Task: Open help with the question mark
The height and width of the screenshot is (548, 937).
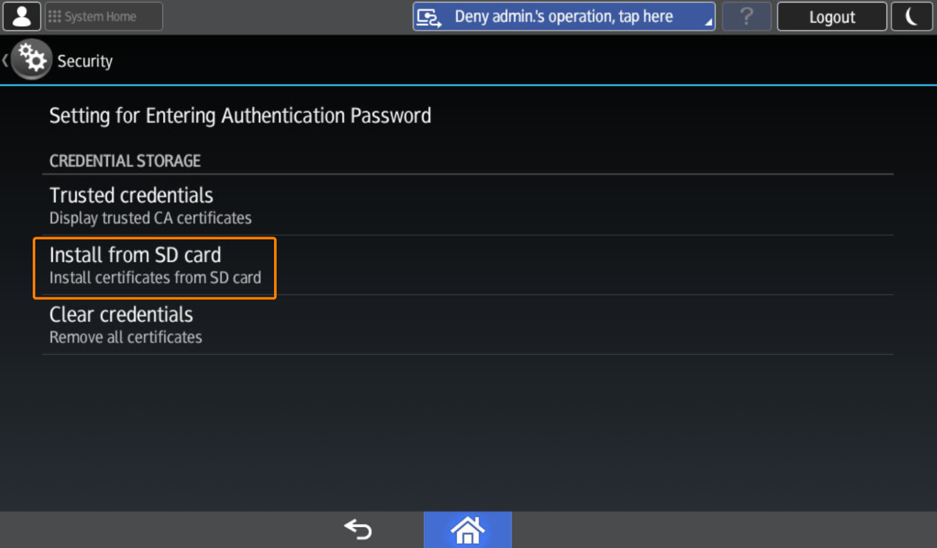Action: click(x=746, y=17)
